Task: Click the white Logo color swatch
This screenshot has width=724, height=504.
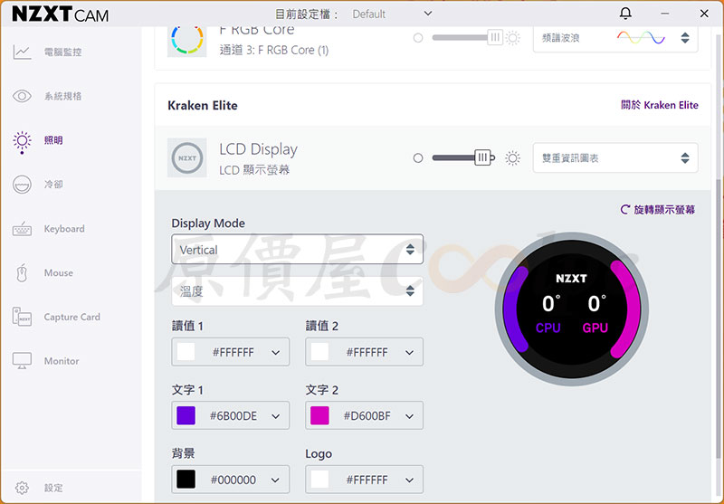Action: (x=320, y=480)
